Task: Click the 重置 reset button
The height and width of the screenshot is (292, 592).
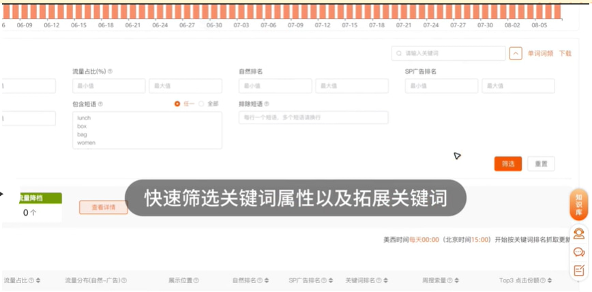Action: (x=541, y=164)
